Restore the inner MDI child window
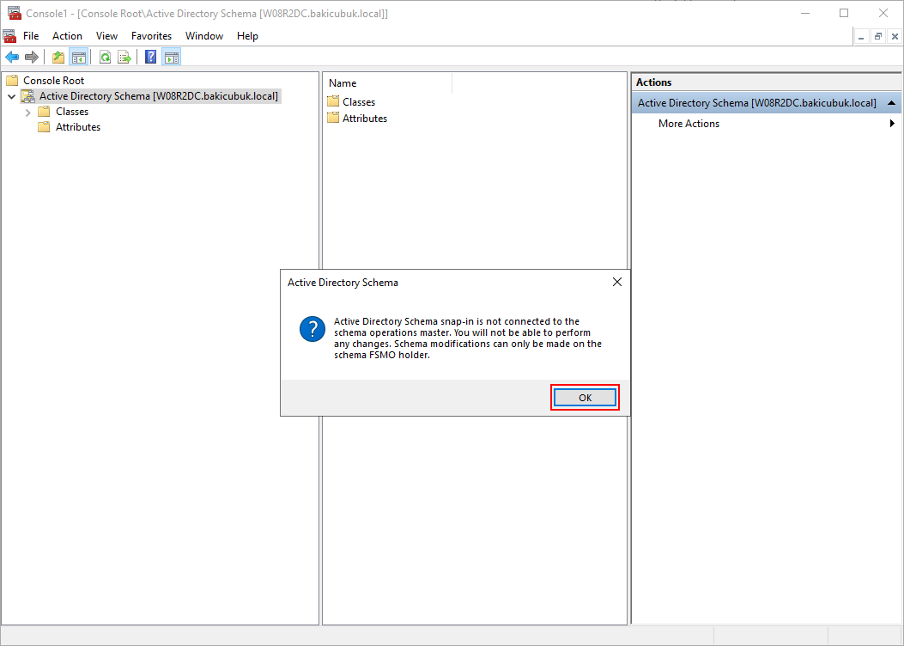Image resolution: width=904 pixels, height=646 pixels. 878,36
